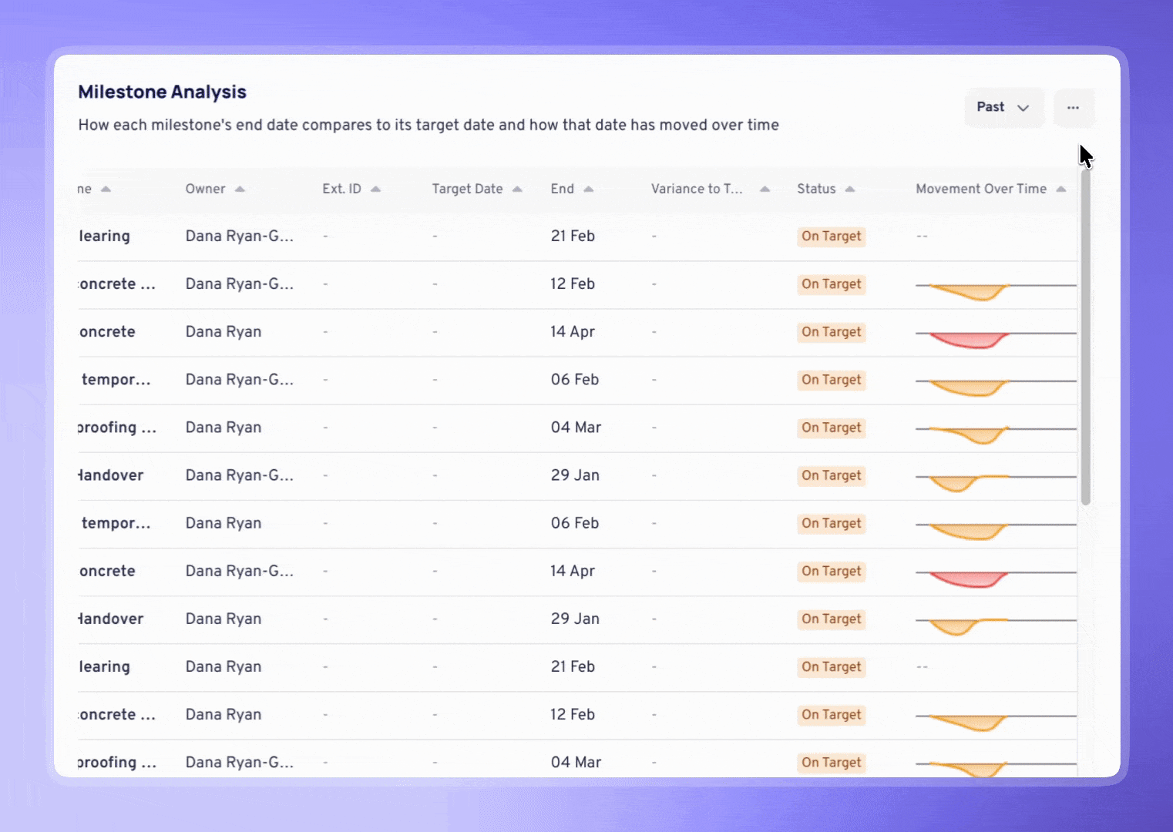Sort by Movement Over Time arrow
This screenshot has height=832, width=1173.
1061,190
